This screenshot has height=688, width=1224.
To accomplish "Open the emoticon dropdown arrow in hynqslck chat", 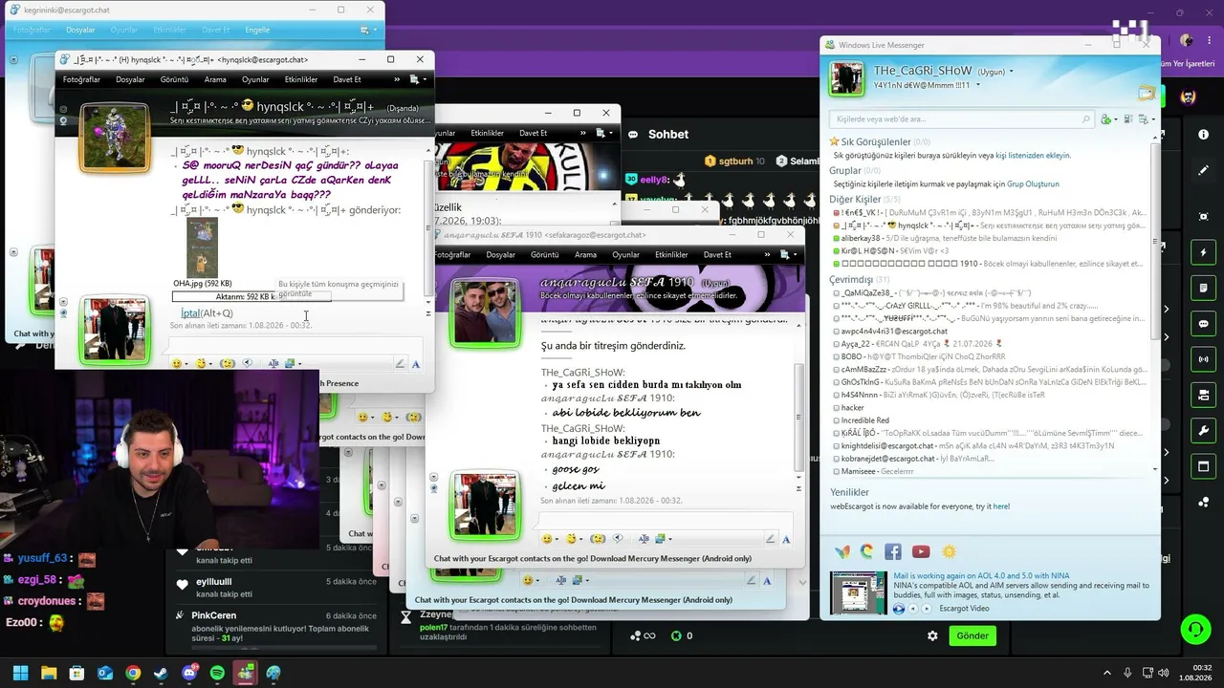I will [186, 364].
